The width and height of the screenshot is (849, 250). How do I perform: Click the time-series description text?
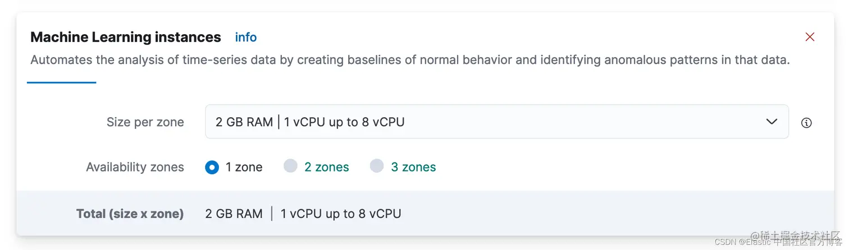(410, 60)
